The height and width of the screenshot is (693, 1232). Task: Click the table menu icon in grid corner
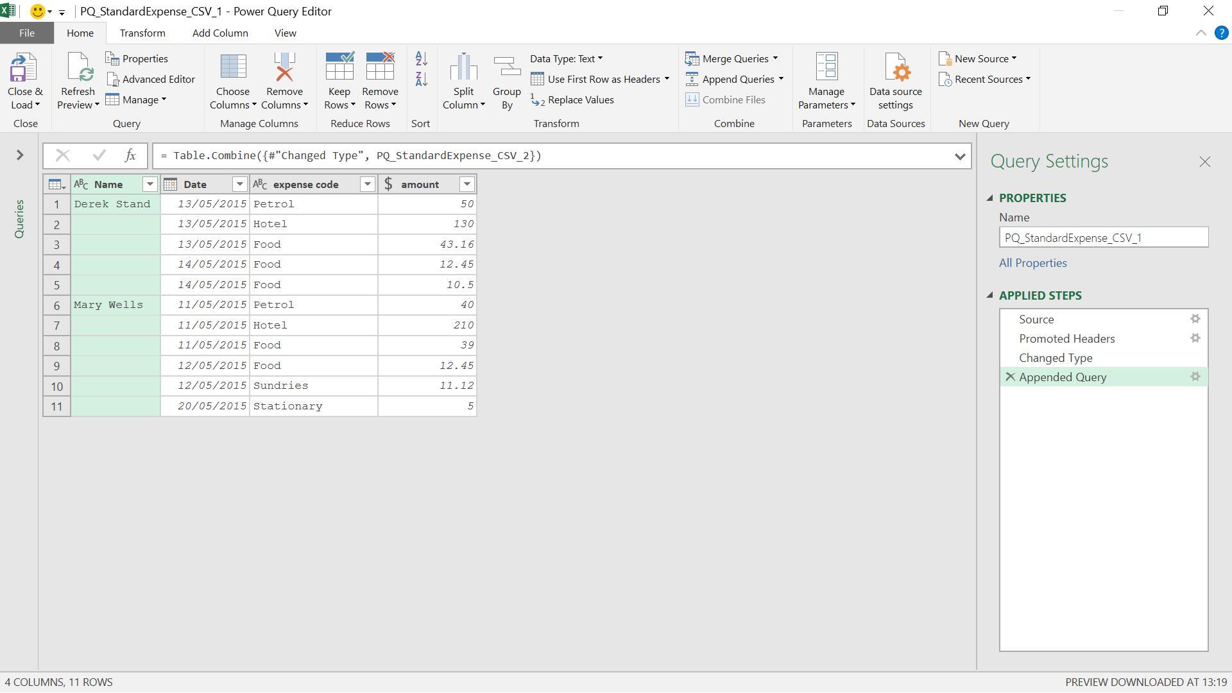[56, 184]
